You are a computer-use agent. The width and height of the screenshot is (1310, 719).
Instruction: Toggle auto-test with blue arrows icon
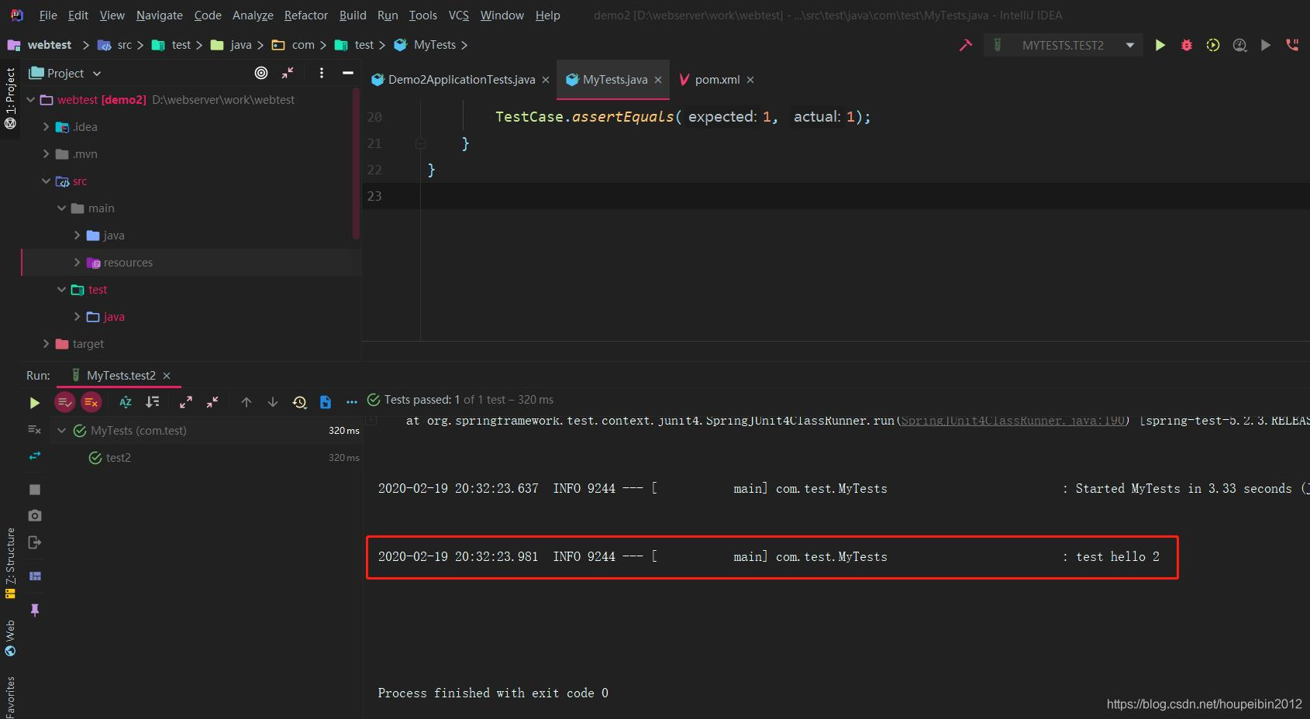point(34,456)
